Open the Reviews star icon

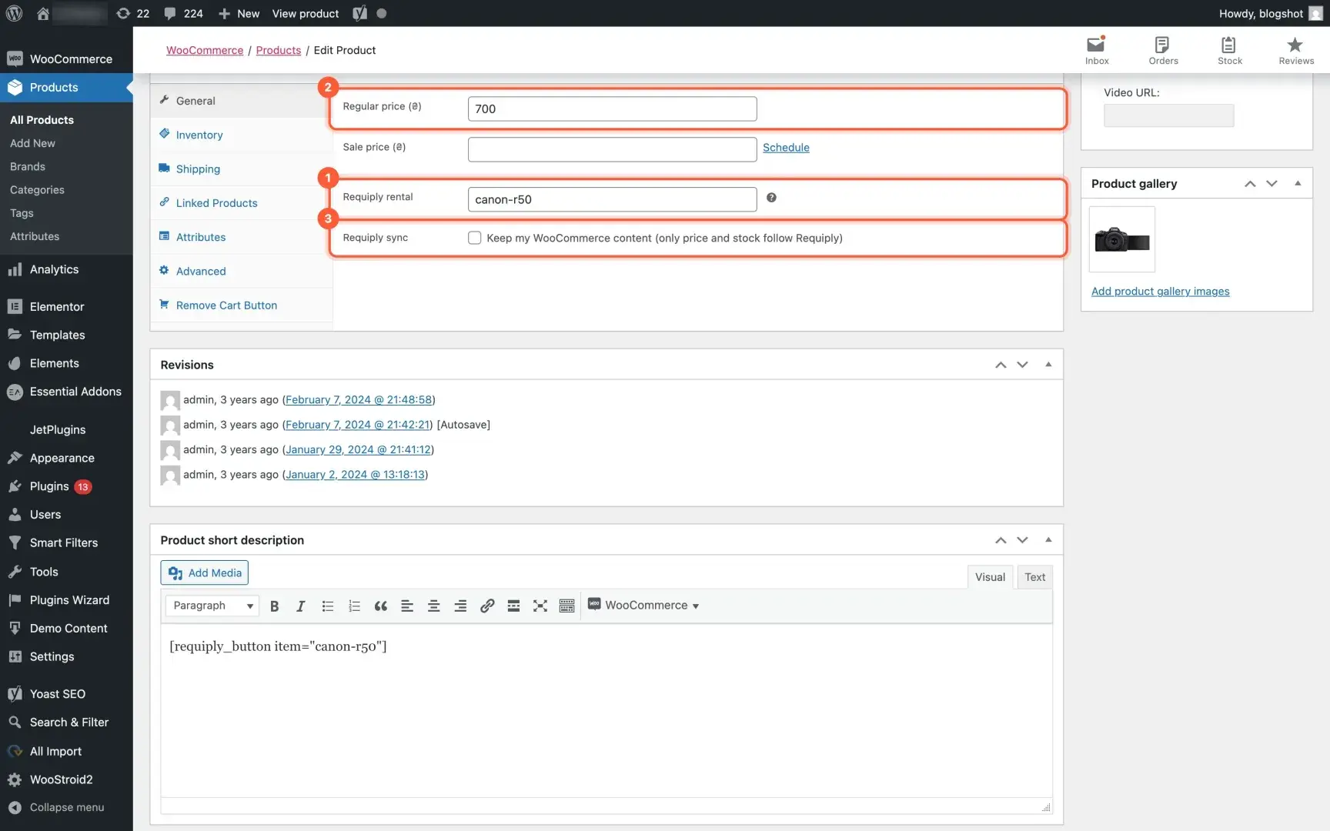(1296, 50)
